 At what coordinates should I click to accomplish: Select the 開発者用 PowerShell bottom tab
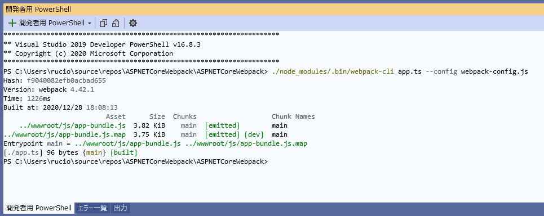39,208
